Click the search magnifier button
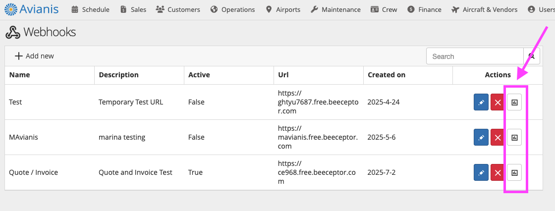 coord(532,56)
